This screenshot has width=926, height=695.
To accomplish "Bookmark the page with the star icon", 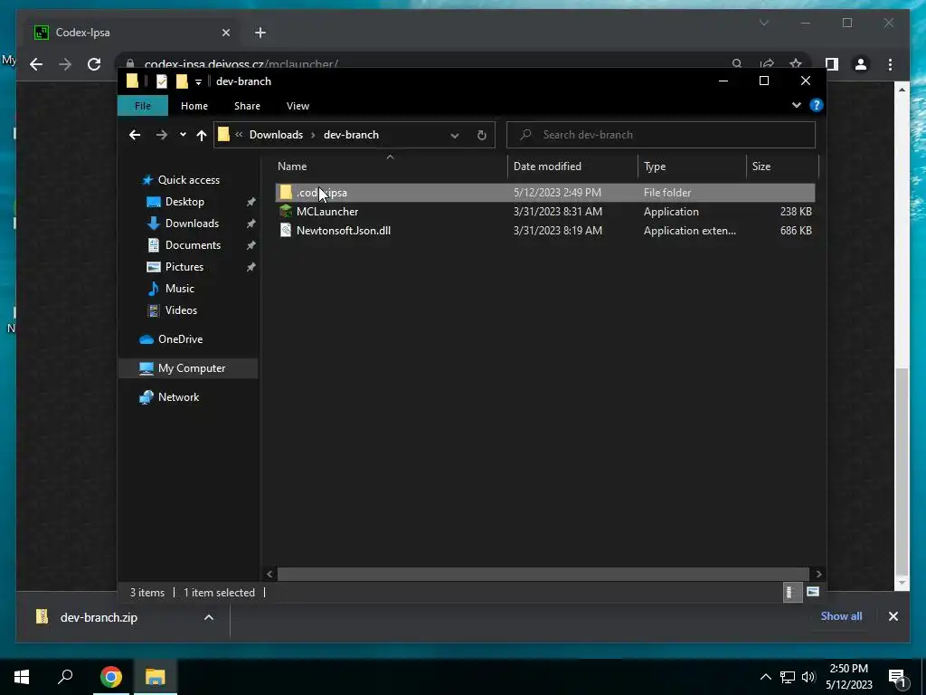I will pyautogui.click(x=796, y=63).
